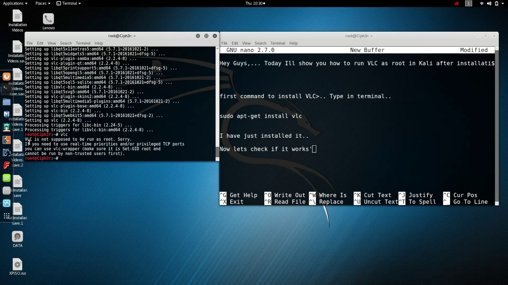
Task: Click the 'New Buffer' nano title text
Action: pyautogui.click(x=367, y=50)
